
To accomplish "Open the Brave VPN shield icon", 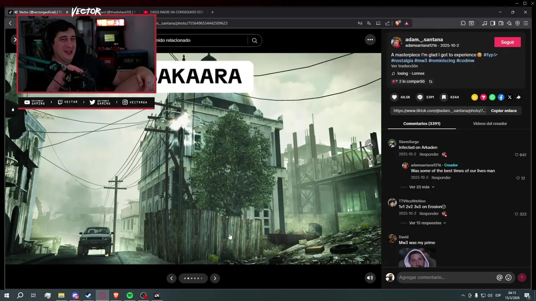I will pyautogui.click(x=518, y=23).
